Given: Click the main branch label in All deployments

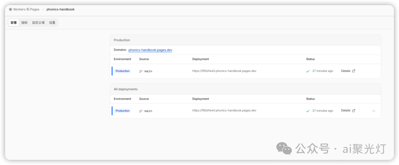Looking at the screenshot, I should click(x=148, y=111).
